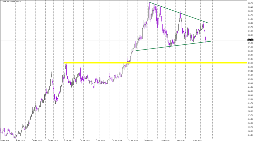Click the 308.82 price axis label
This screenshot has height=142, width=255.
[x=250, y=91]
